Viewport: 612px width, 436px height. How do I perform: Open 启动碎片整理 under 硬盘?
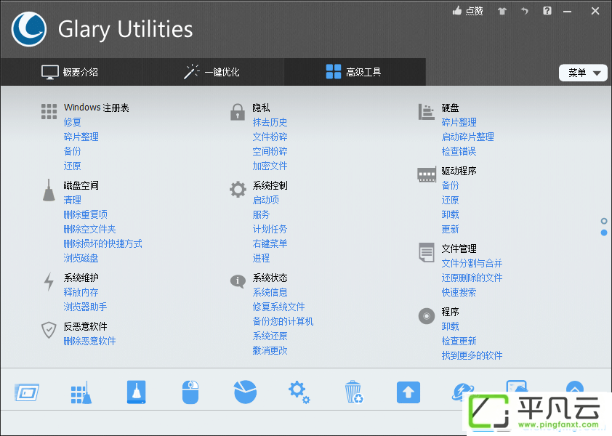pyautogui.click(x=468, y=137)
